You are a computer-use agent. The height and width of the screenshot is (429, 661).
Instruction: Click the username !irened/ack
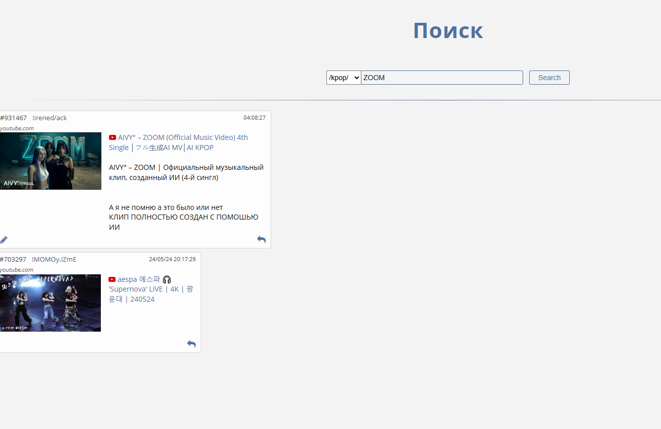click(x=50, y=118)
